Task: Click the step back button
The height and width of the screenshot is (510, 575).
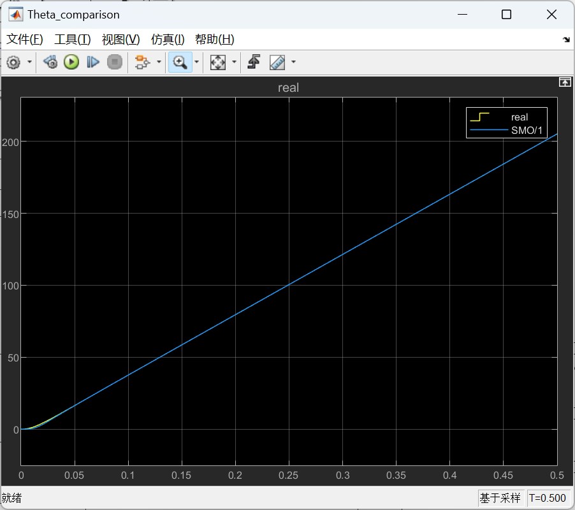Action: 50,62
